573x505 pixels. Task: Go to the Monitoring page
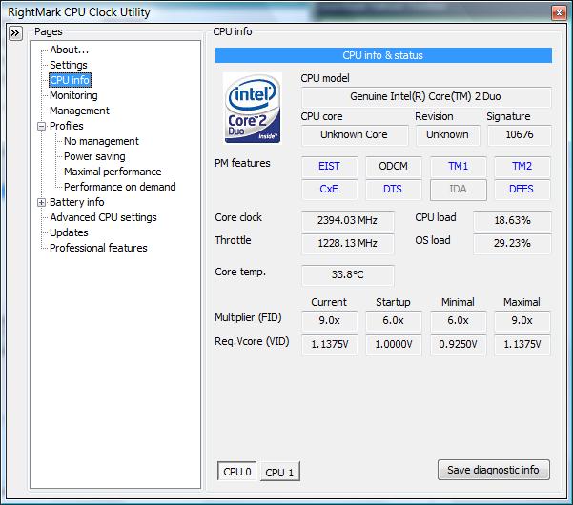pos(73,95)
